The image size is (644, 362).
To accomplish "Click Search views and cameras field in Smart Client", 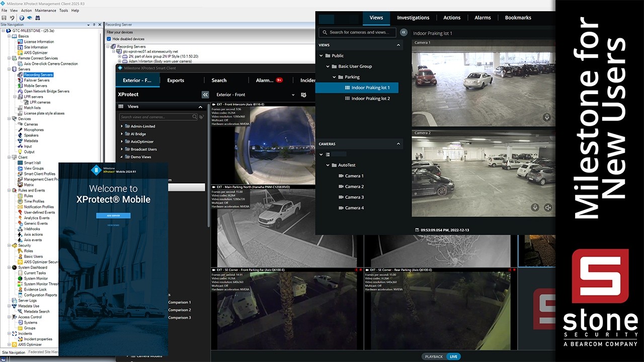I will pos(158,117).
